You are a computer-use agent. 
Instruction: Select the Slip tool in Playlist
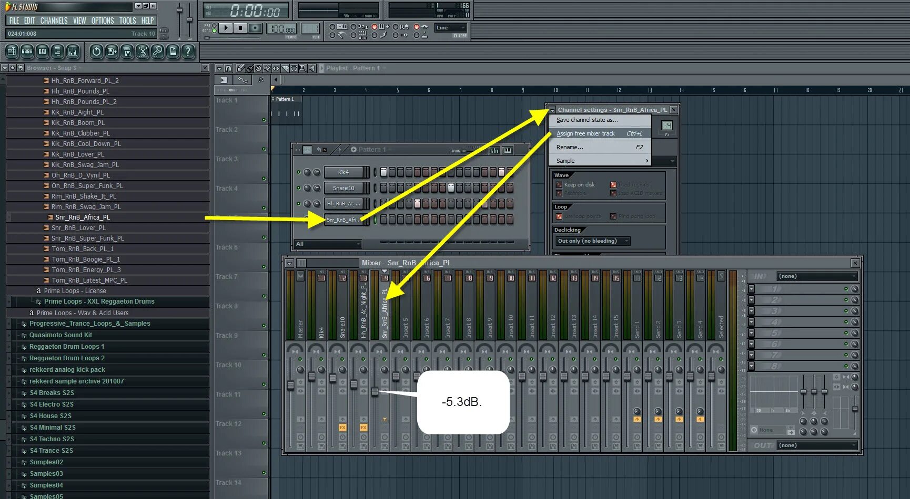[276, 68]
